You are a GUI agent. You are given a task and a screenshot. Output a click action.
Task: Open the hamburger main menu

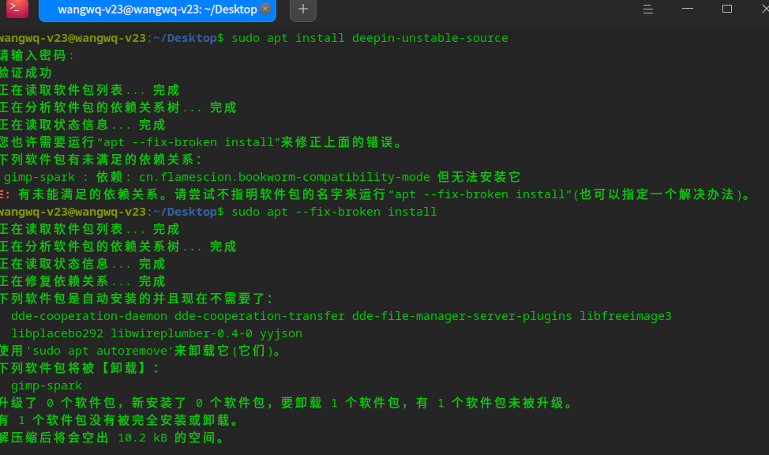pos(648,9)
